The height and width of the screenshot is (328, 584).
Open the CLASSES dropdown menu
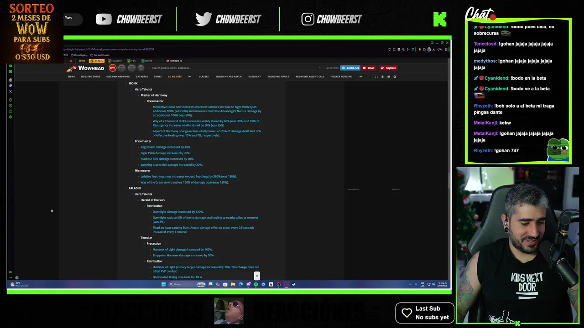[x=204, y=77]
